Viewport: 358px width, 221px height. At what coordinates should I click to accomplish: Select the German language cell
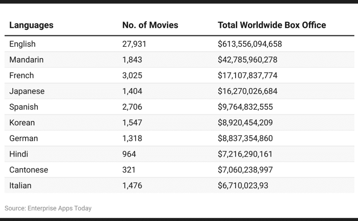pos(23,138)
